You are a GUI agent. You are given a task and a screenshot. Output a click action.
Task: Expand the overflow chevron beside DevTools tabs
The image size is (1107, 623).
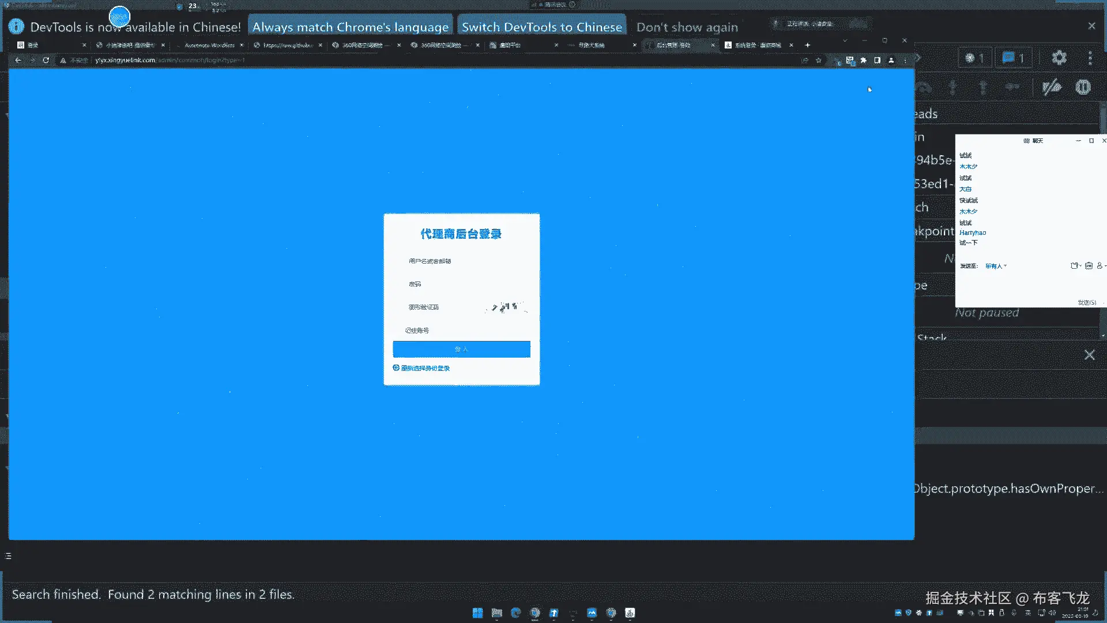pos(918,58)
